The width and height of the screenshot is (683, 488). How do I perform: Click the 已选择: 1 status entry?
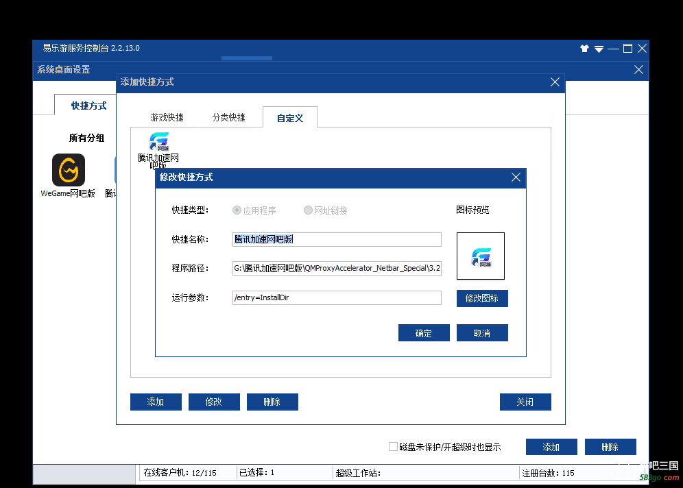[x=256, y=473]
